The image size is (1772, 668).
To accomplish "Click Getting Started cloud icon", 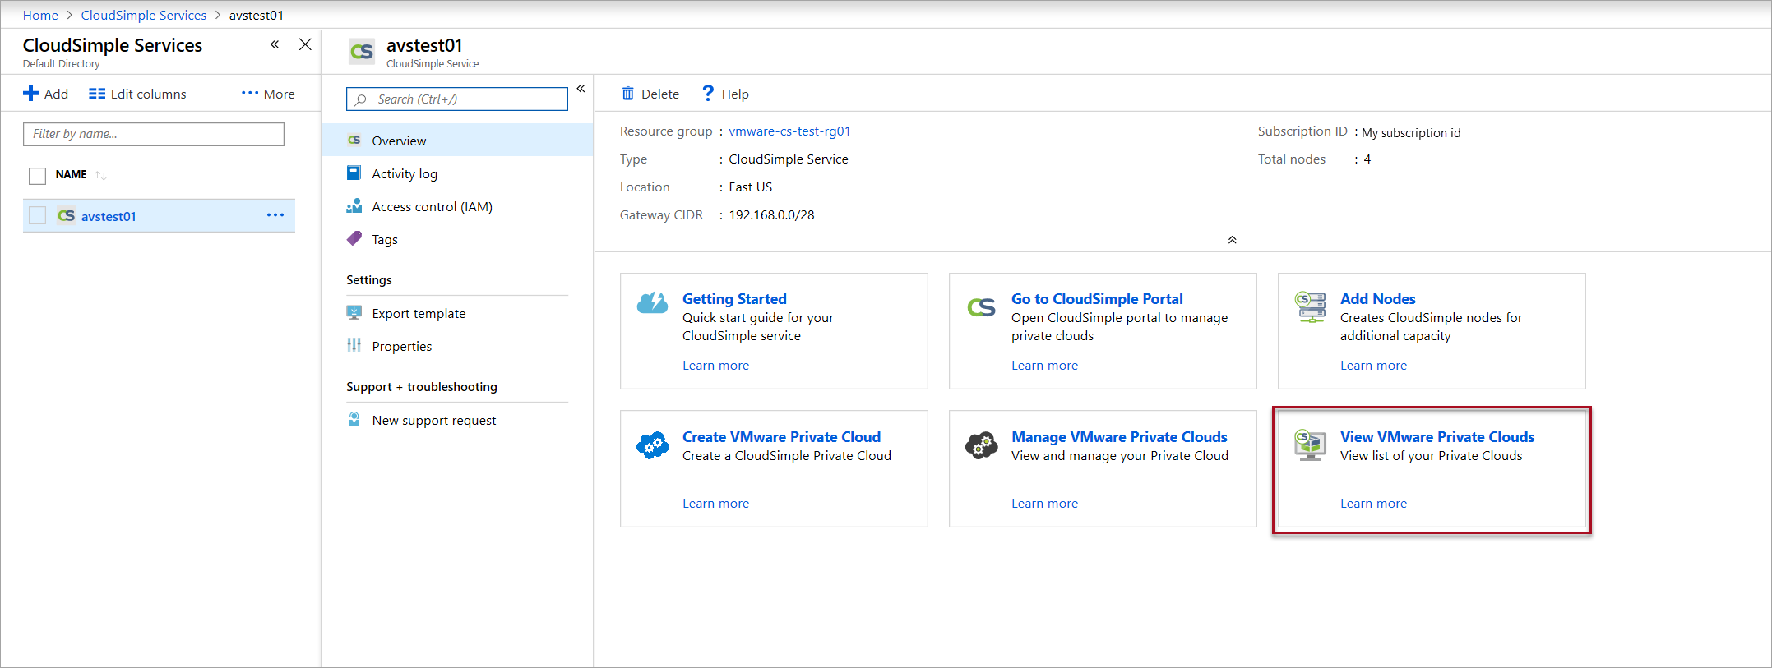I will pyautogui.click(x=652, y=302).
